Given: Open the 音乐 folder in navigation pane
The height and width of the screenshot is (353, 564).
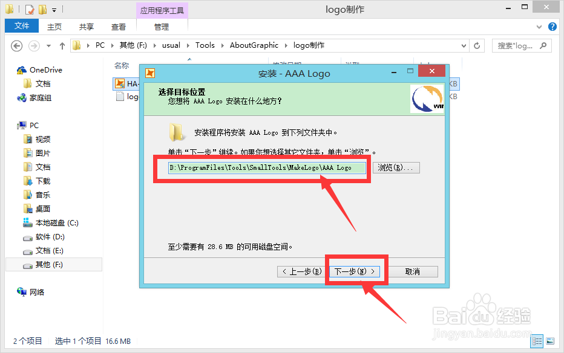Looking at the screenshot, I should [43, 195].
